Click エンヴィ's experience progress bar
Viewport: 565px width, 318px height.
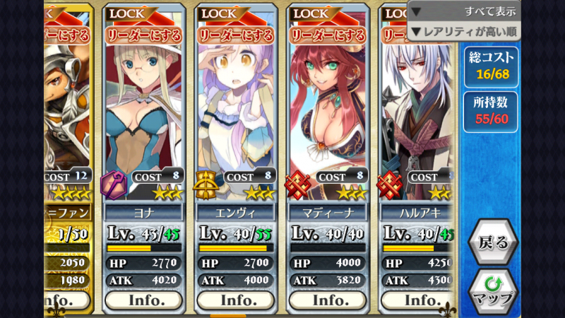click(x=236, y=248)
